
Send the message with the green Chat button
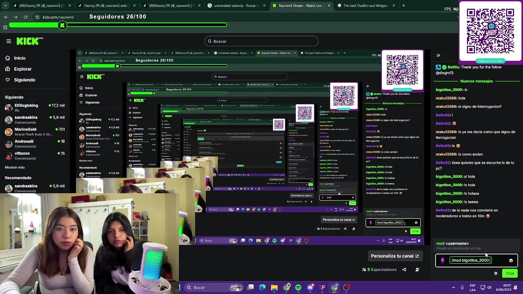coord(510,274)
